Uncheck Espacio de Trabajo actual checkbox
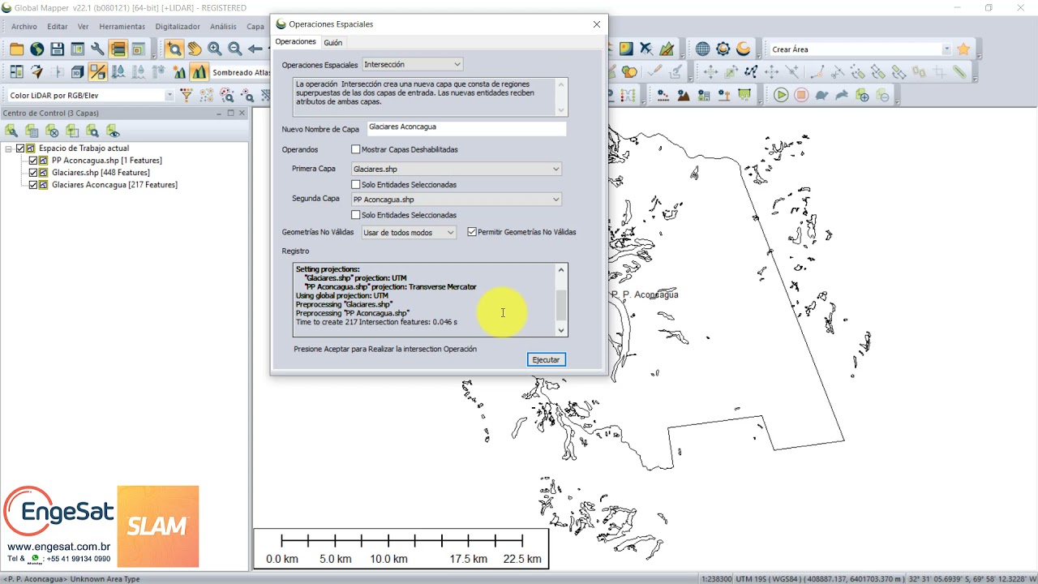Screen dimensions: 1038x584 (x=20, y=148)
